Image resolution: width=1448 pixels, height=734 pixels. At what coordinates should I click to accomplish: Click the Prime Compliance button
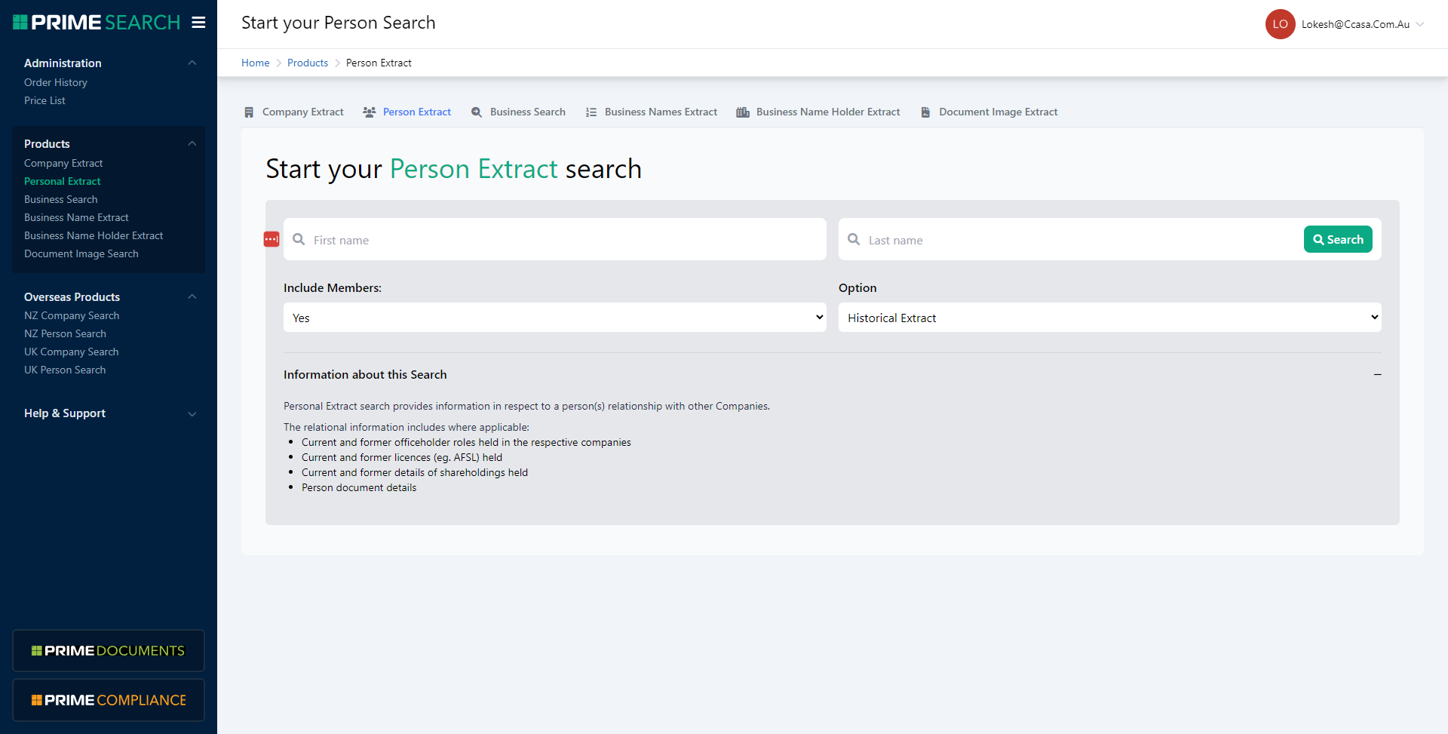click(109, 700)
